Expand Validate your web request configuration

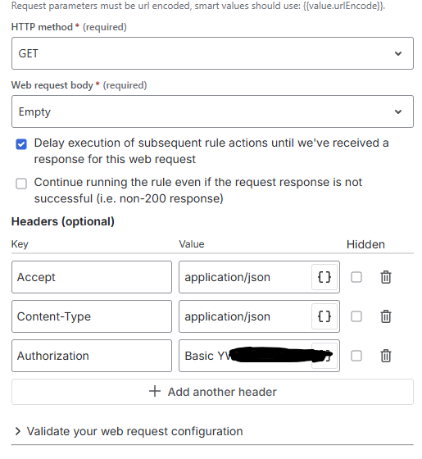click(129, 431)
